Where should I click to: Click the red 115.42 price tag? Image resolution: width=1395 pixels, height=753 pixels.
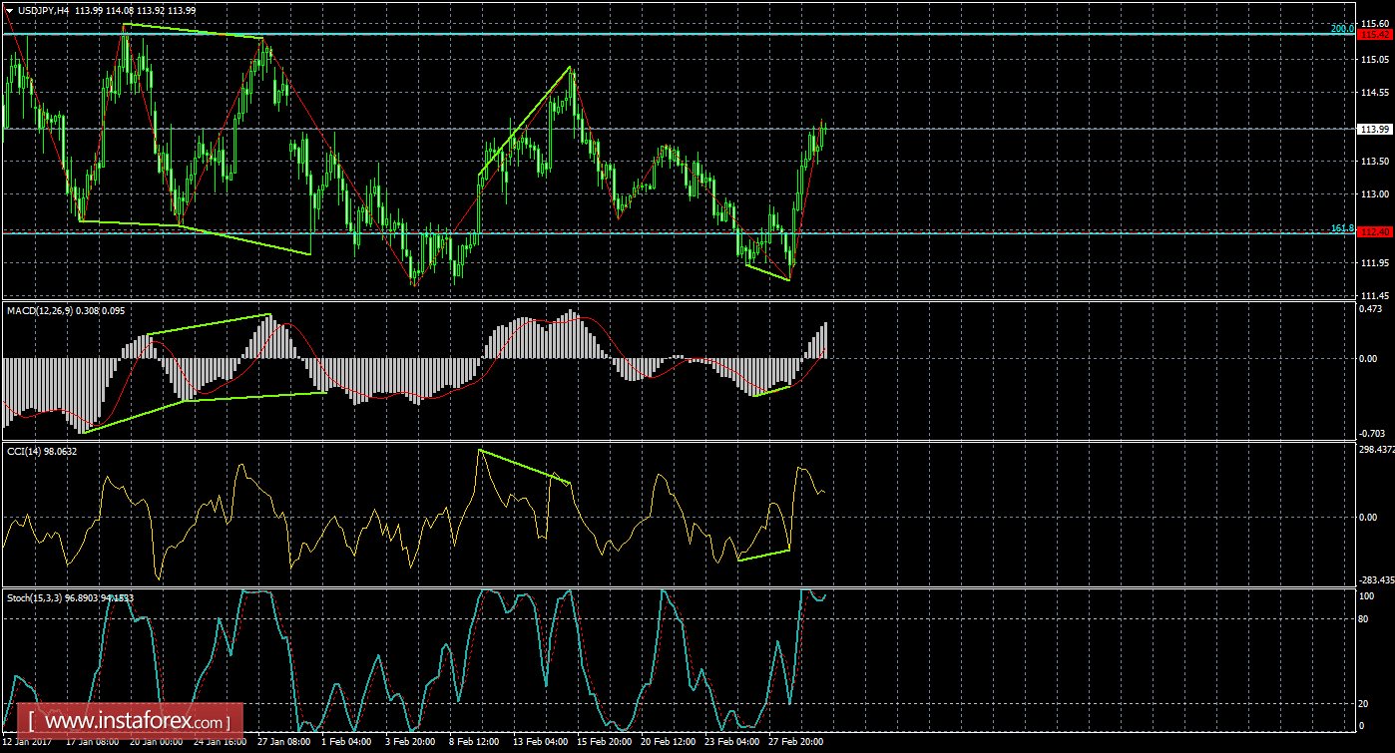1376,34
